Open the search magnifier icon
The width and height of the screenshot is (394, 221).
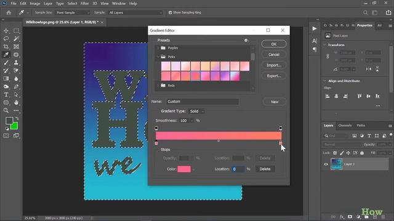click(x=365, y=12)
